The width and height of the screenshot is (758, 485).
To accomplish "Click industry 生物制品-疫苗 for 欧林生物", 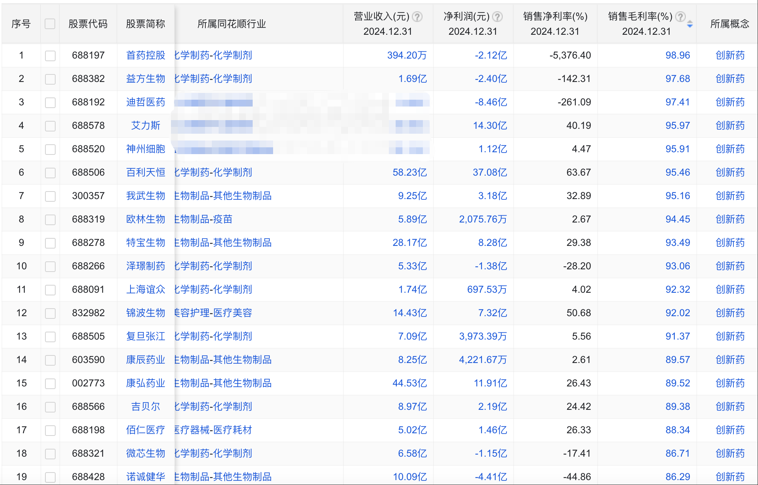I will (203, 219).
